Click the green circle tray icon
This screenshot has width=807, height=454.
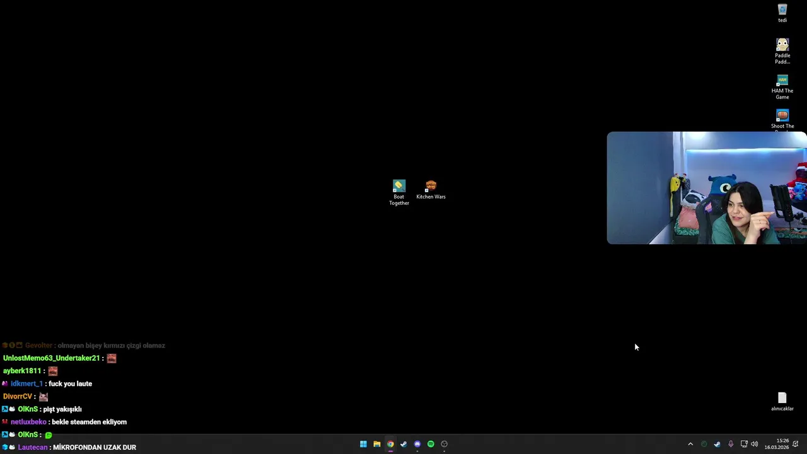pos(704,444)
